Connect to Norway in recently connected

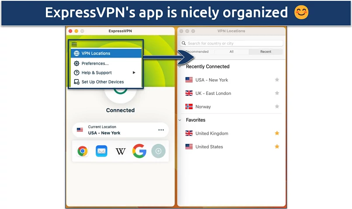[x=231, y=107]
